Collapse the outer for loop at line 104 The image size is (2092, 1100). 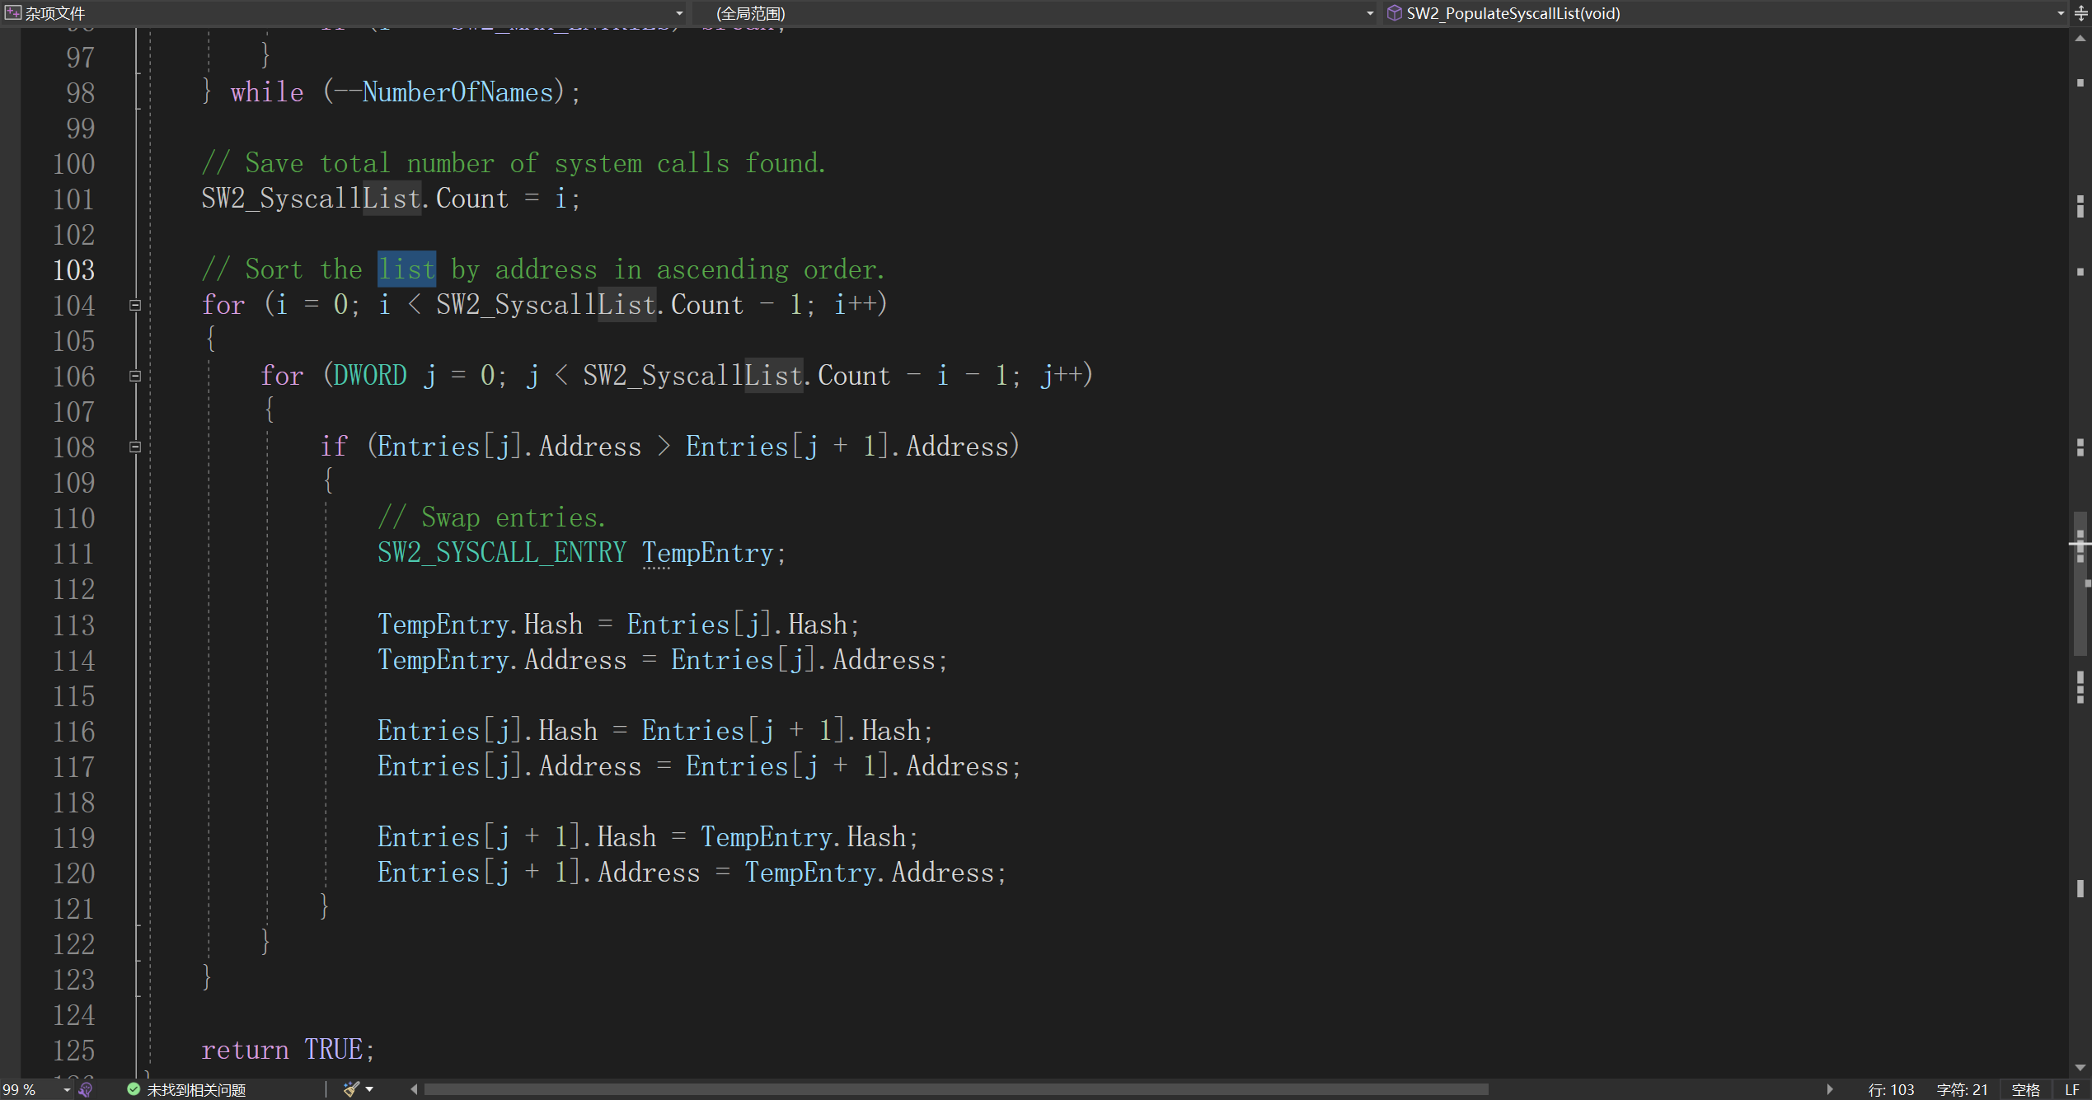point(135,305)
